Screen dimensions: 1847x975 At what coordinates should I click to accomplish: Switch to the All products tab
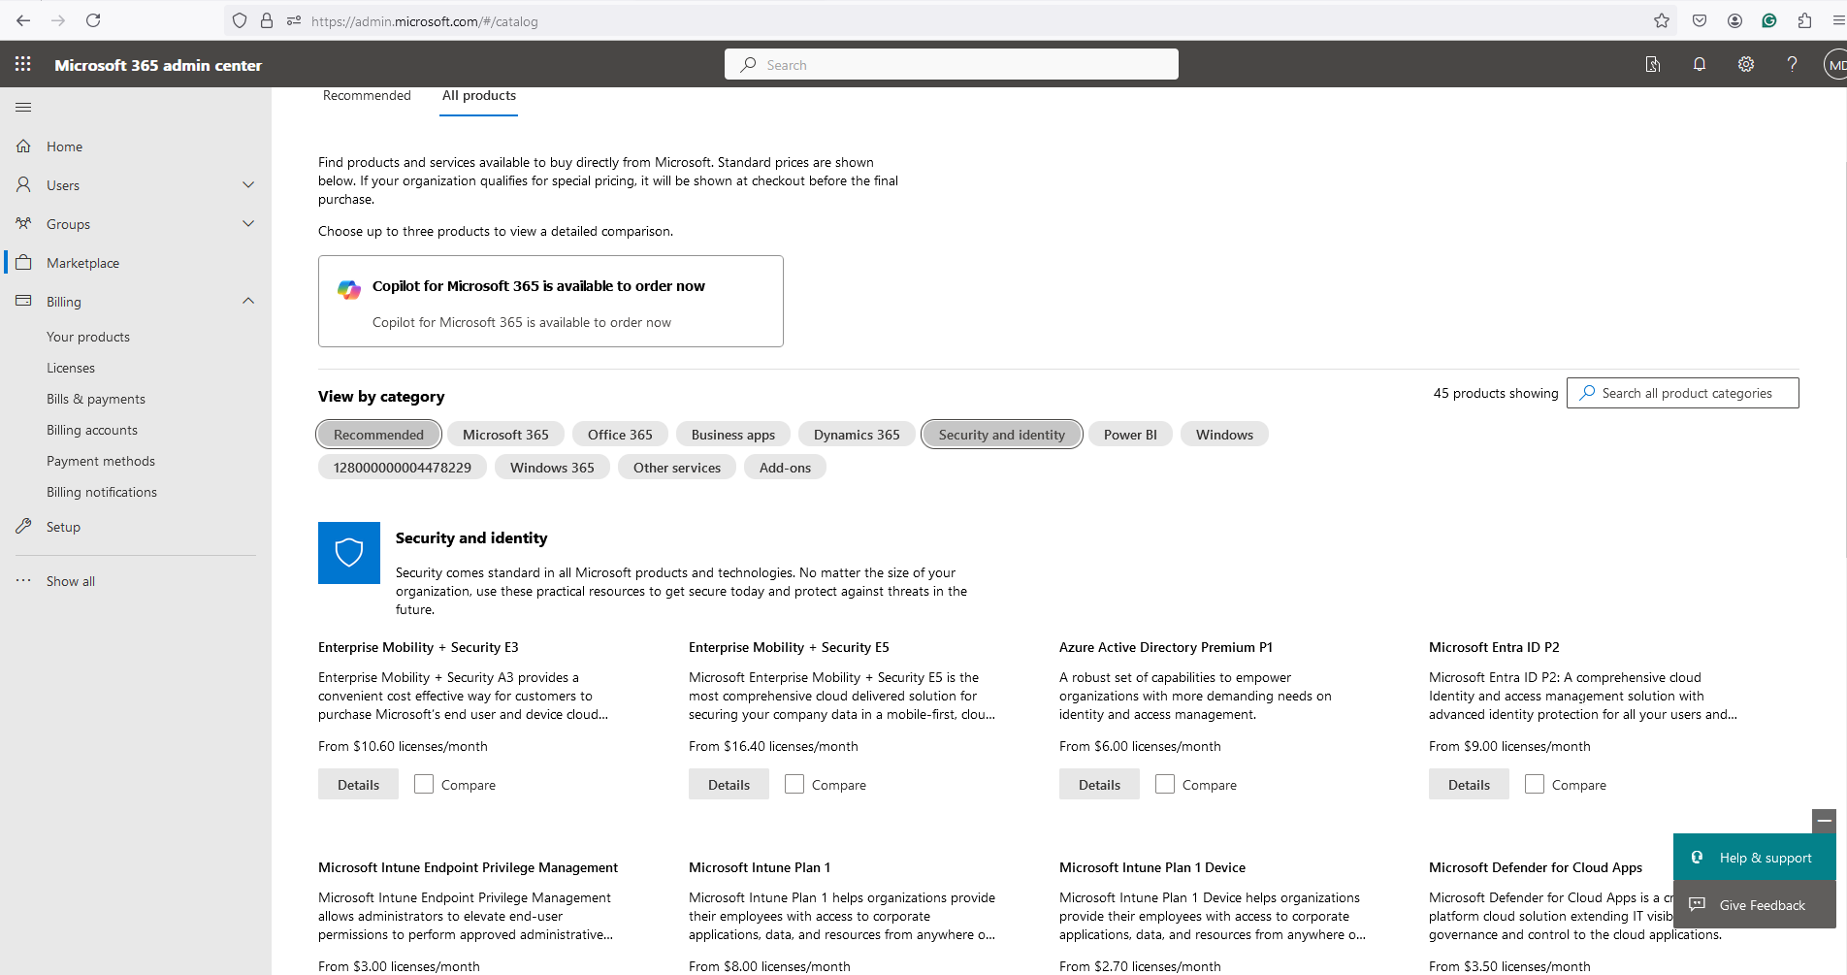[479, 95]
